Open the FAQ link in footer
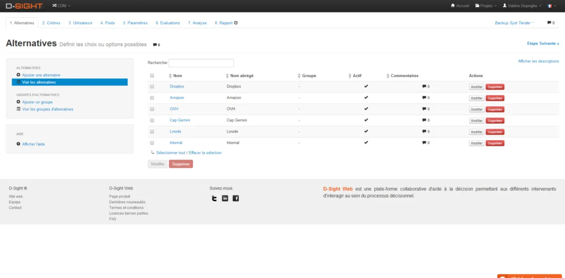The image size is (565, 278). pyautogui.click(x=113, y=219)
